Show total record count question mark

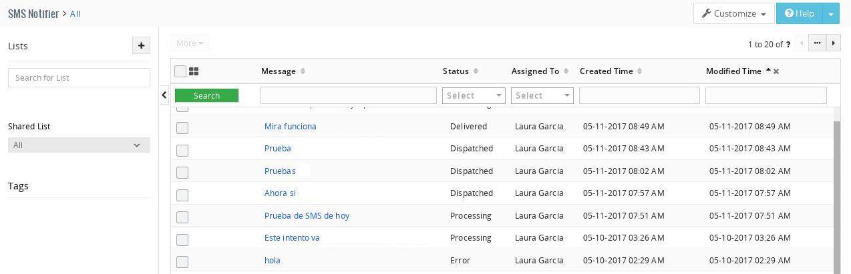coord(788,45)
